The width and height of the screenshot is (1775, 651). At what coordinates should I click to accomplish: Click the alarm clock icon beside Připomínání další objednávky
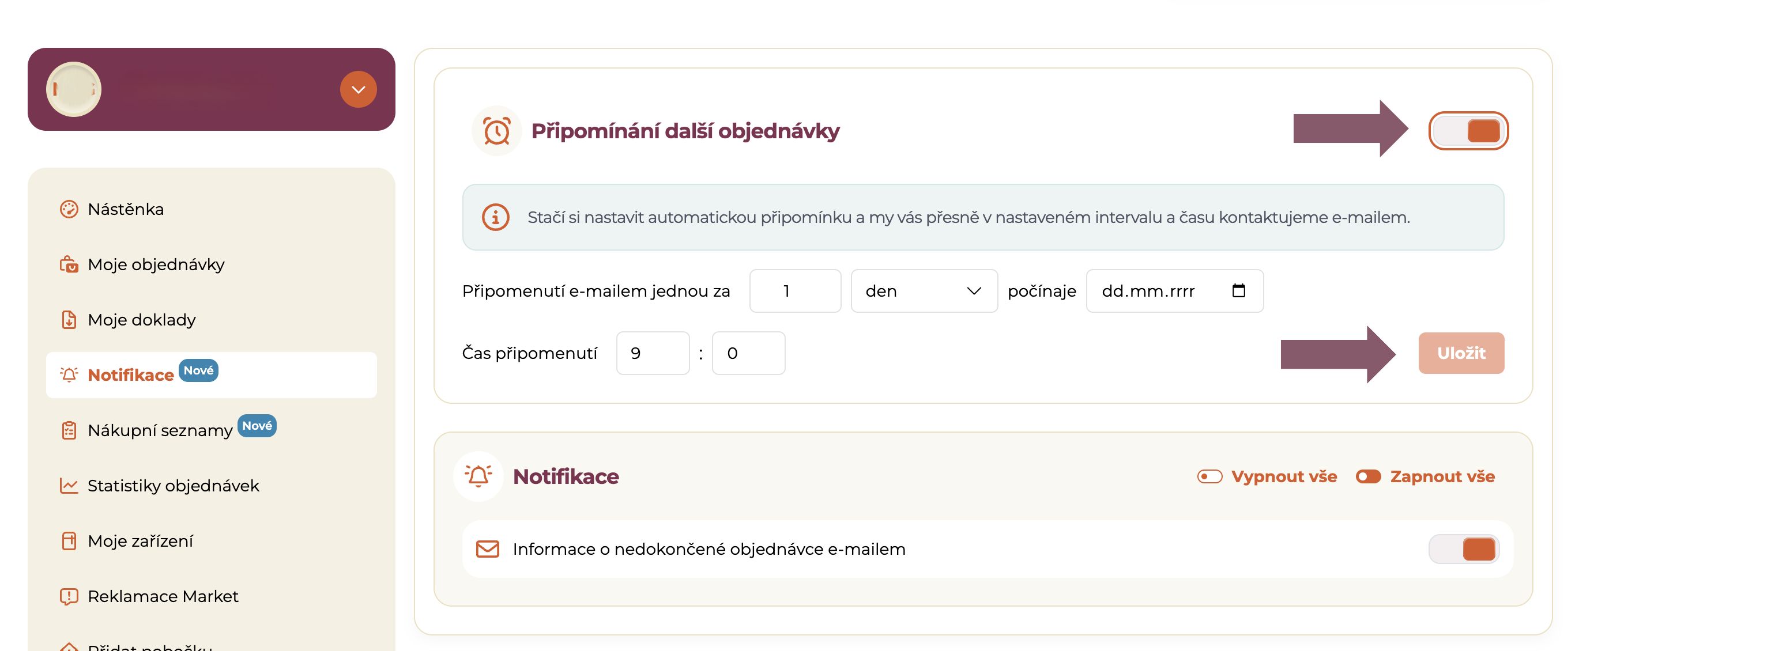(496, 131)
